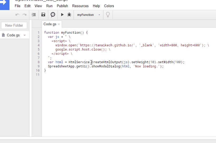Open the View menu
Viewport: 216px width, 143px height.
tap(38, 6)
